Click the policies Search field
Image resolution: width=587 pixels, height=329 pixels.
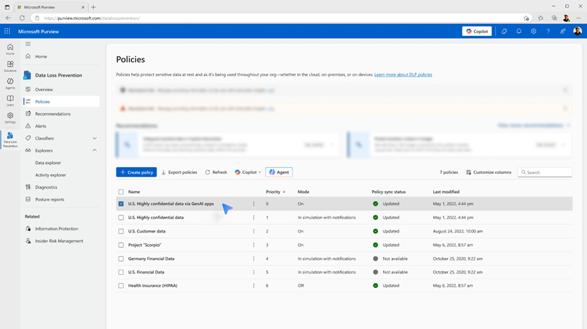tap(545, 173)
